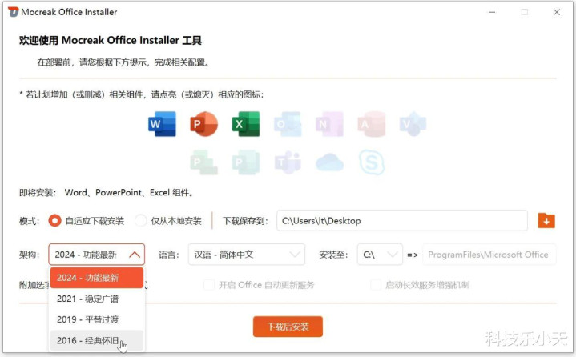Open the 安装至 drive dropdown
This screenshot has width=576, height=357.
[x=380, y=255]
